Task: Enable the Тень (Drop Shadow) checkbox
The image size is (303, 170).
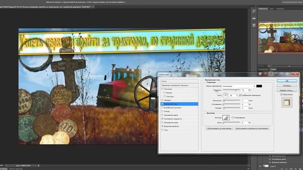Action: pyautogui.click(x=162, y=130)
